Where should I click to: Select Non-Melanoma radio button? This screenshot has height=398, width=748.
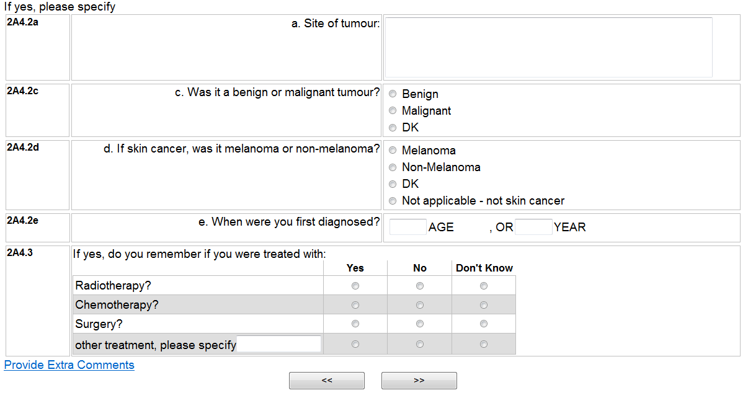(x=393, y=167)
